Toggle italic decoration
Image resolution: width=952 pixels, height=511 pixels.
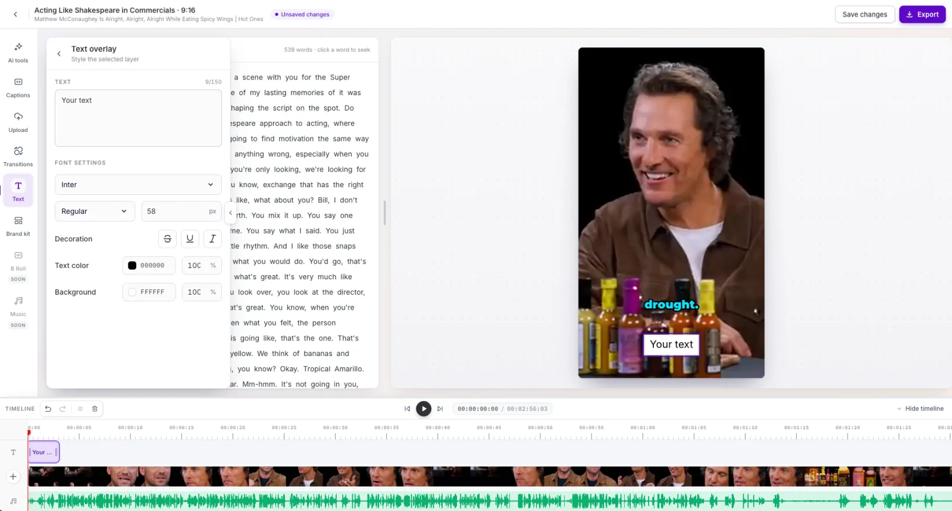pos(212,239)
